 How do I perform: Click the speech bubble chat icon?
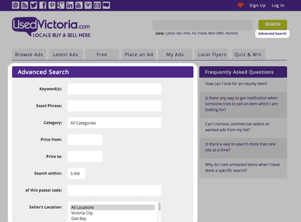pos(106,5)
